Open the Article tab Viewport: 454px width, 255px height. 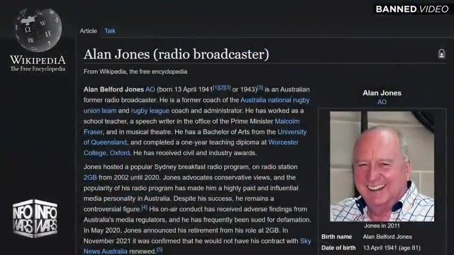point(88,31)
